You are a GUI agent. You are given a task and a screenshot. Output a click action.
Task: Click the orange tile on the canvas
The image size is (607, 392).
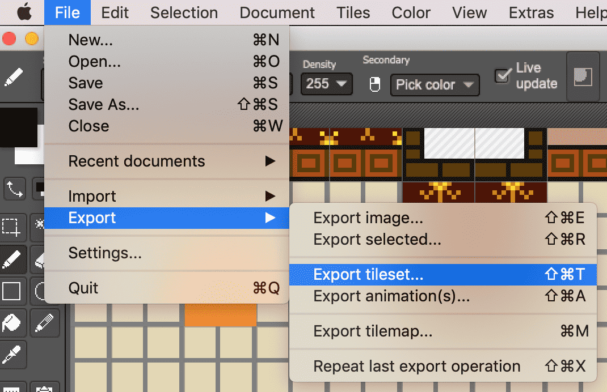click(x=220, y=315)
